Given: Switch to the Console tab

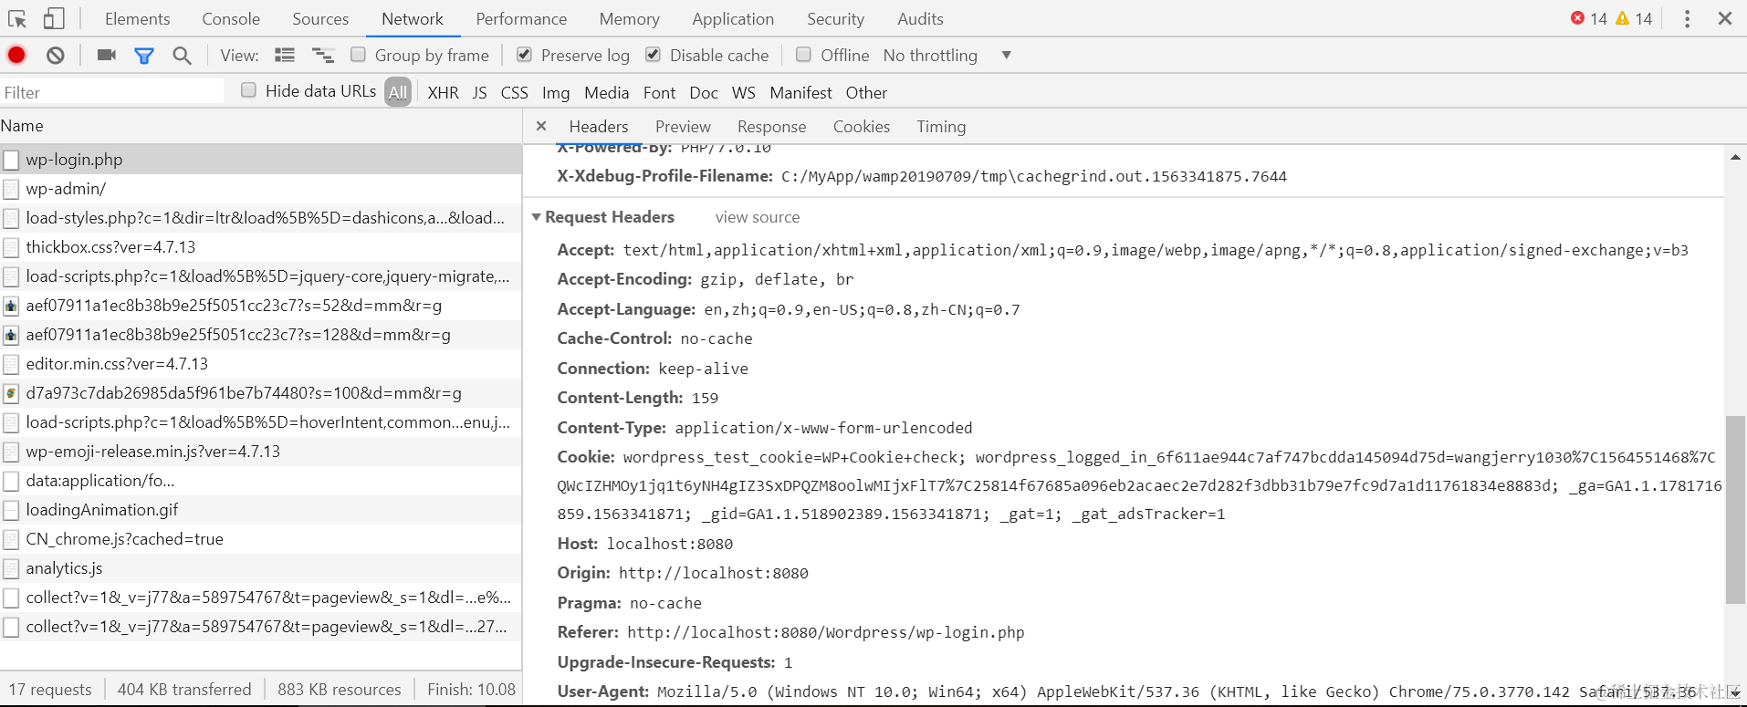Looking at the screenshot, I should tap(231, 19).
